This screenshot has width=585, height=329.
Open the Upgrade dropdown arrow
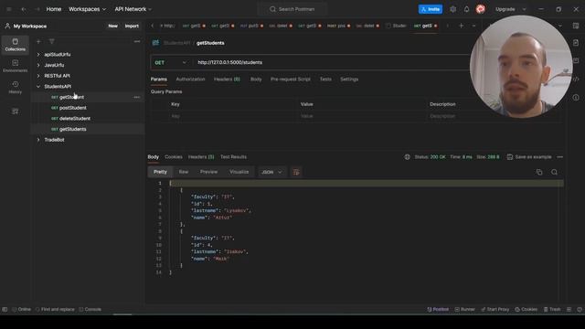coord(524,9)
